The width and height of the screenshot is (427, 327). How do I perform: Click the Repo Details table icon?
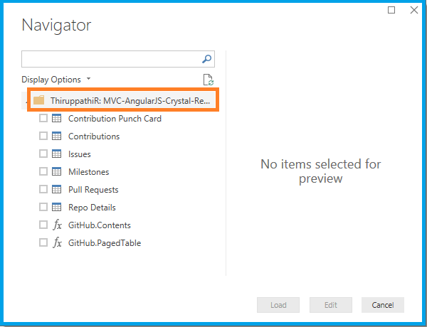[57, 208]
